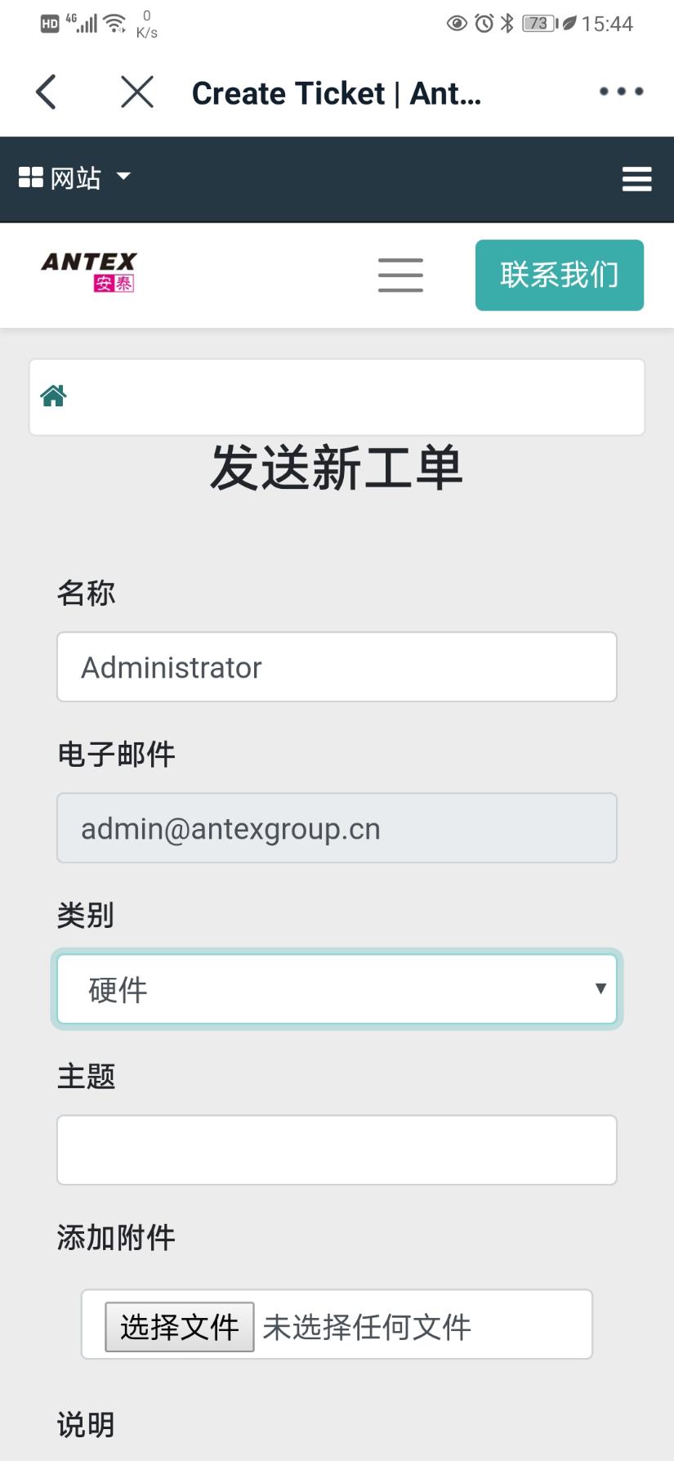The image size is (674, 1461).
Task: Close the web page with X icon
Action: (x=137, y=92)
